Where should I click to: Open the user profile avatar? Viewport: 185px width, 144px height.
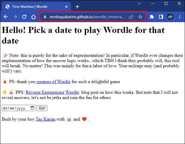[x=170, y=17]
